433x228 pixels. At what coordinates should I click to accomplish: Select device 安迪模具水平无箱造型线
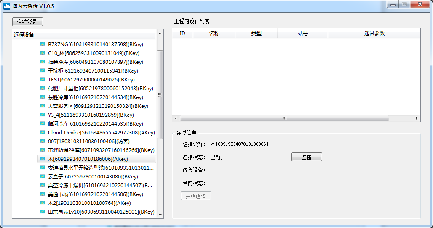coord(101,168)
